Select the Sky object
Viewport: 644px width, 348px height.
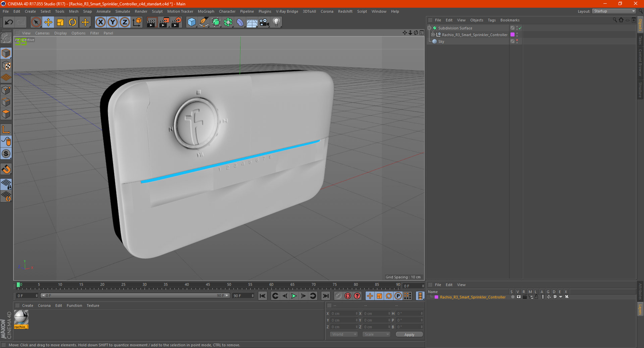[x=441, y=41]
